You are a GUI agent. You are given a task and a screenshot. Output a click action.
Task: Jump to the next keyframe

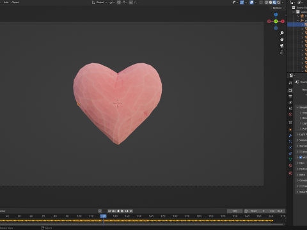tap(127, 211)
